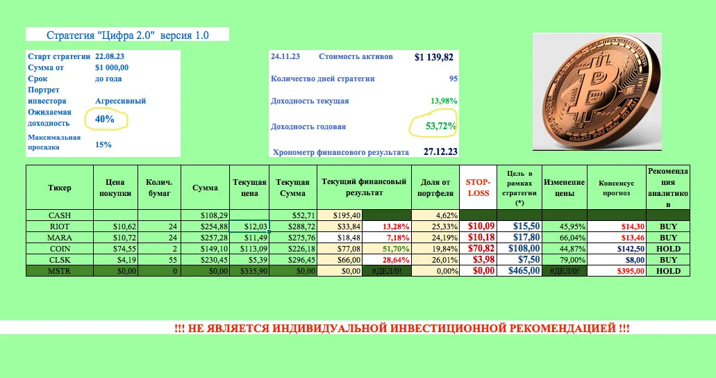The image size is (716, 378).
Task: Select the MSTR ticker cell
Action: click(x=60, y=270)
